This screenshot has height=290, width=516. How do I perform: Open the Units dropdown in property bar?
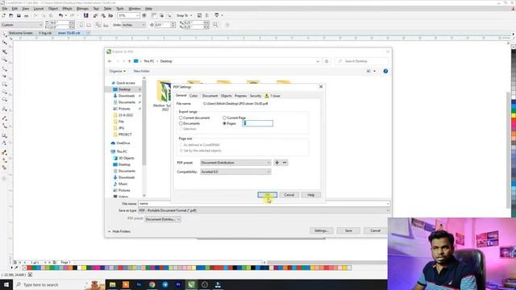click(x=134, y=25)
